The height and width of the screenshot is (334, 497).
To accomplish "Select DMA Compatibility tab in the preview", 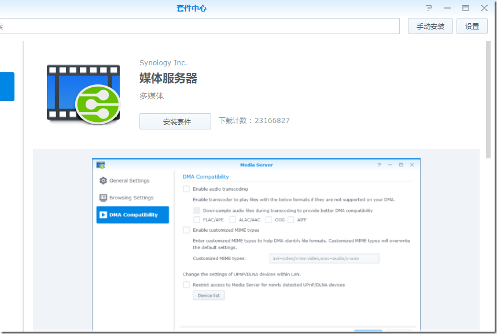I will pyautogui.click(x=133, y=214).
